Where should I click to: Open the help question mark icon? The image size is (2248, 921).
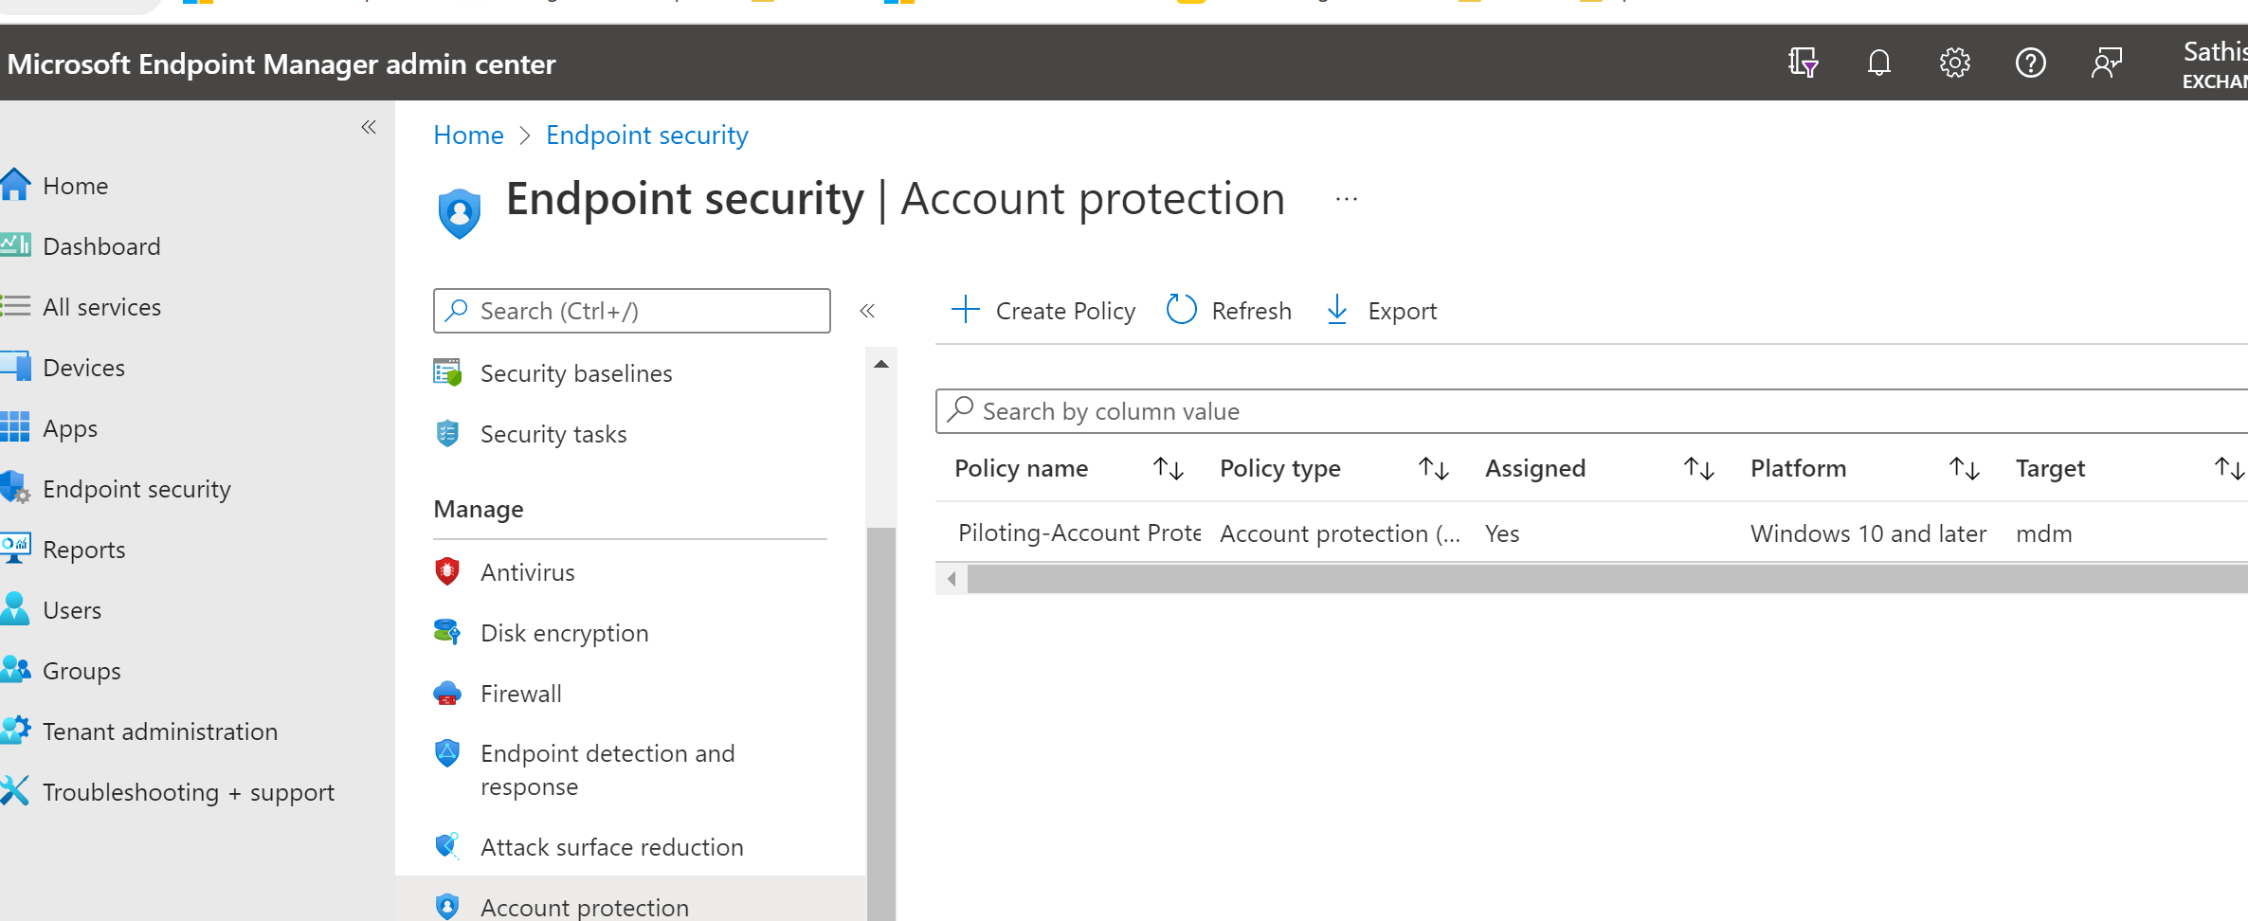tap(2031, 63)
